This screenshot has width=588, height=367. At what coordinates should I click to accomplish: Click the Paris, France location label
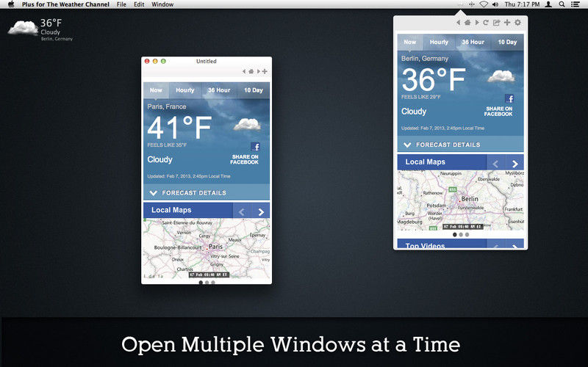[x=167, y=106]
